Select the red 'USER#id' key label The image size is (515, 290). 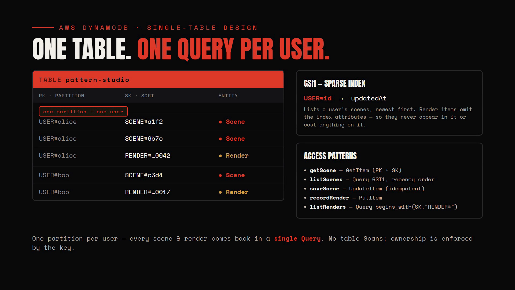[x=318, y=98]
